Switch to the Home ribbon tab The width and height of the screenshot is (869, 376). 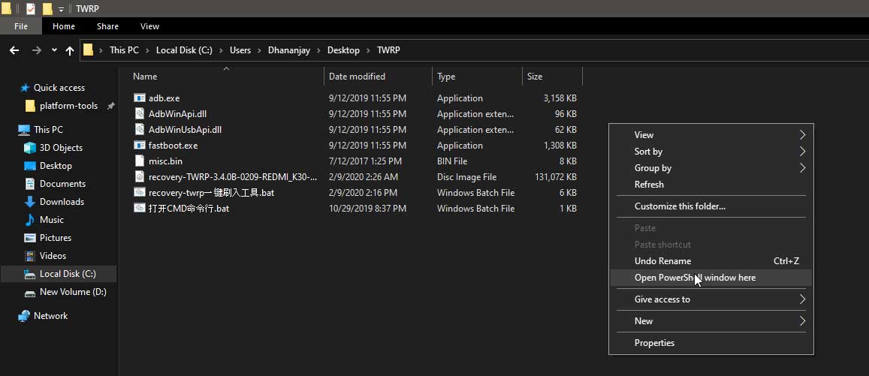tap(64, 26)
